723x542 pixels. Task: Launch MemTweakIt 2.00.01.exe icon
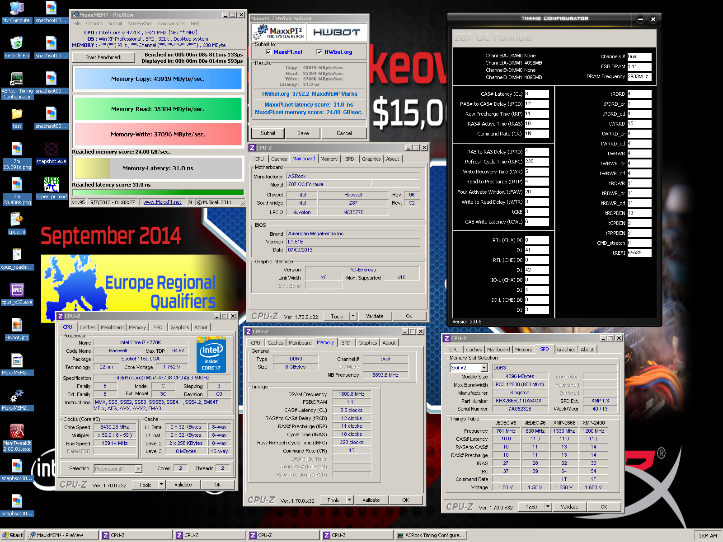pyautogui.click(x=17, y=438)
